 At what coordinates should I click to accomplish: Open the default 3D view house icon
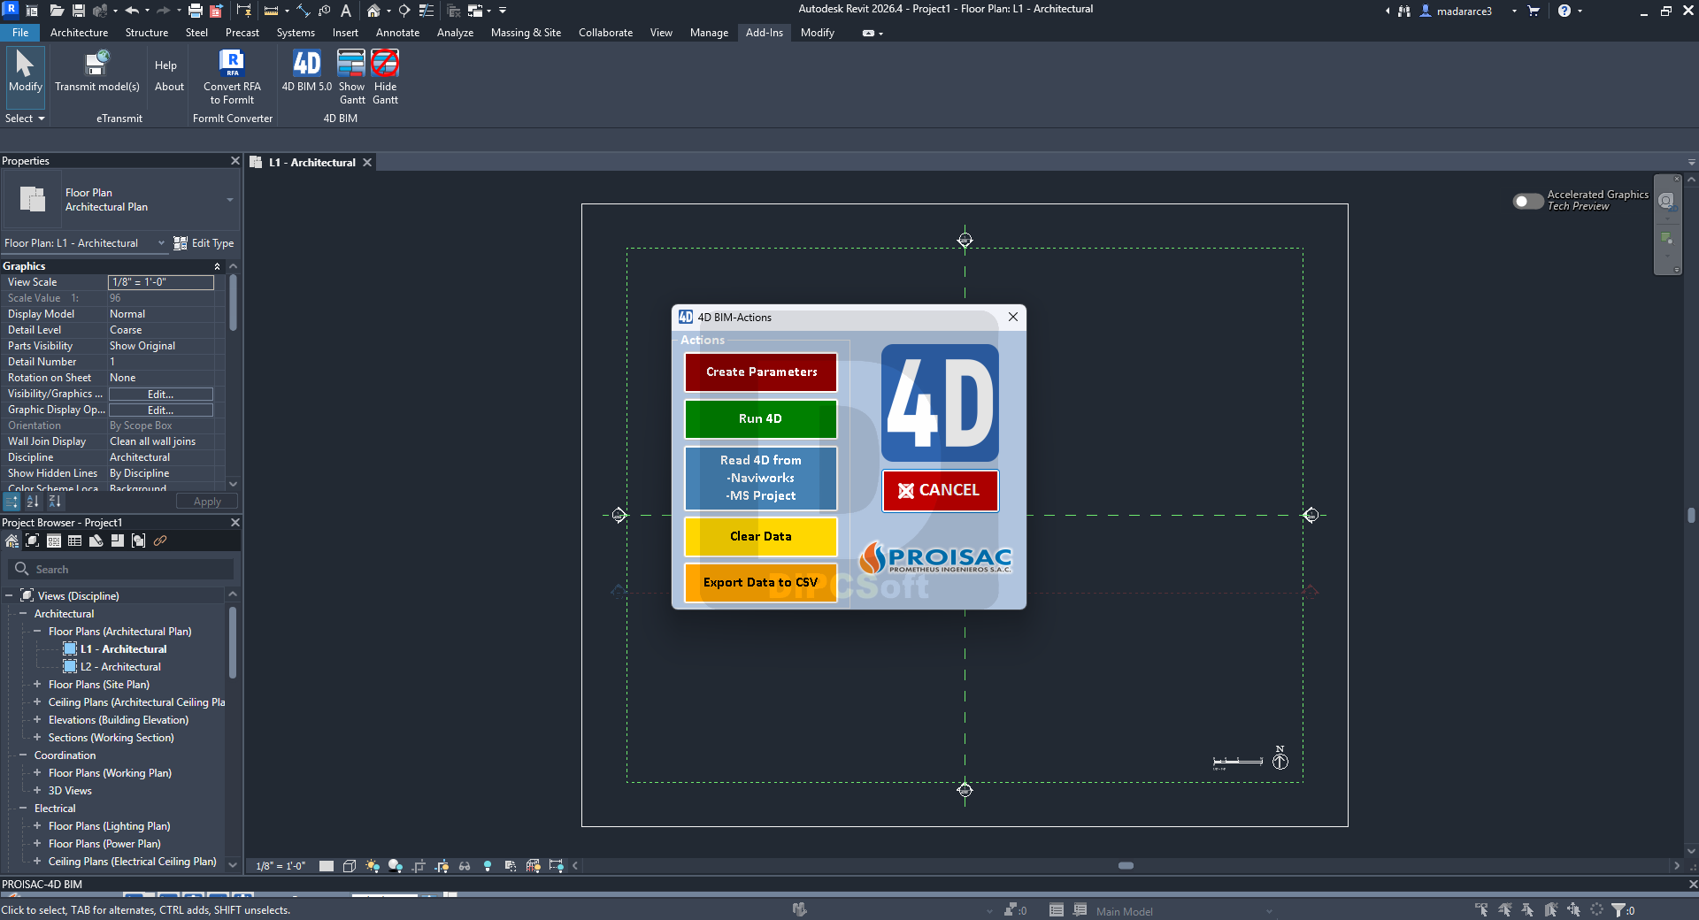click(373, 11)
